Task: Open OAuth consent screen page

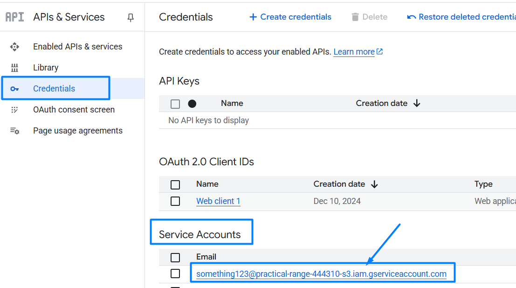Action: point(74,110)
